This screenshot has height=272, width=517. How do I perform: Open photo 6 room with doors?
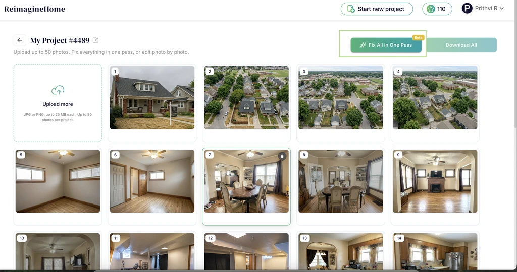(152, 181)
